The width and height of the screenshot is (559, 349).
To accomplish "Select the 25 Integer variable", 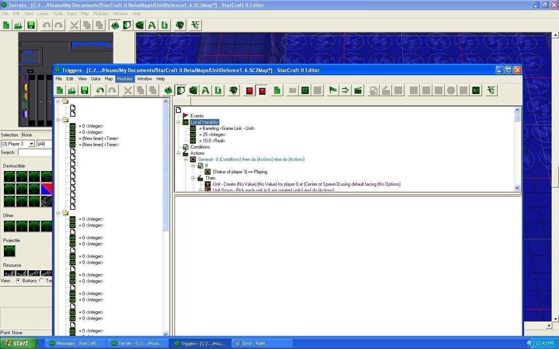I will pos(212,135).
